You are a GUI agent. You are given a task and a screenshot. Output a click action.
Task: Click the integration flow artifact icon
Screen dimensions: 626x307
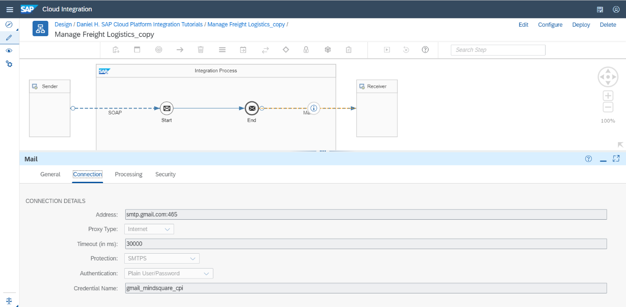(40, 29)
